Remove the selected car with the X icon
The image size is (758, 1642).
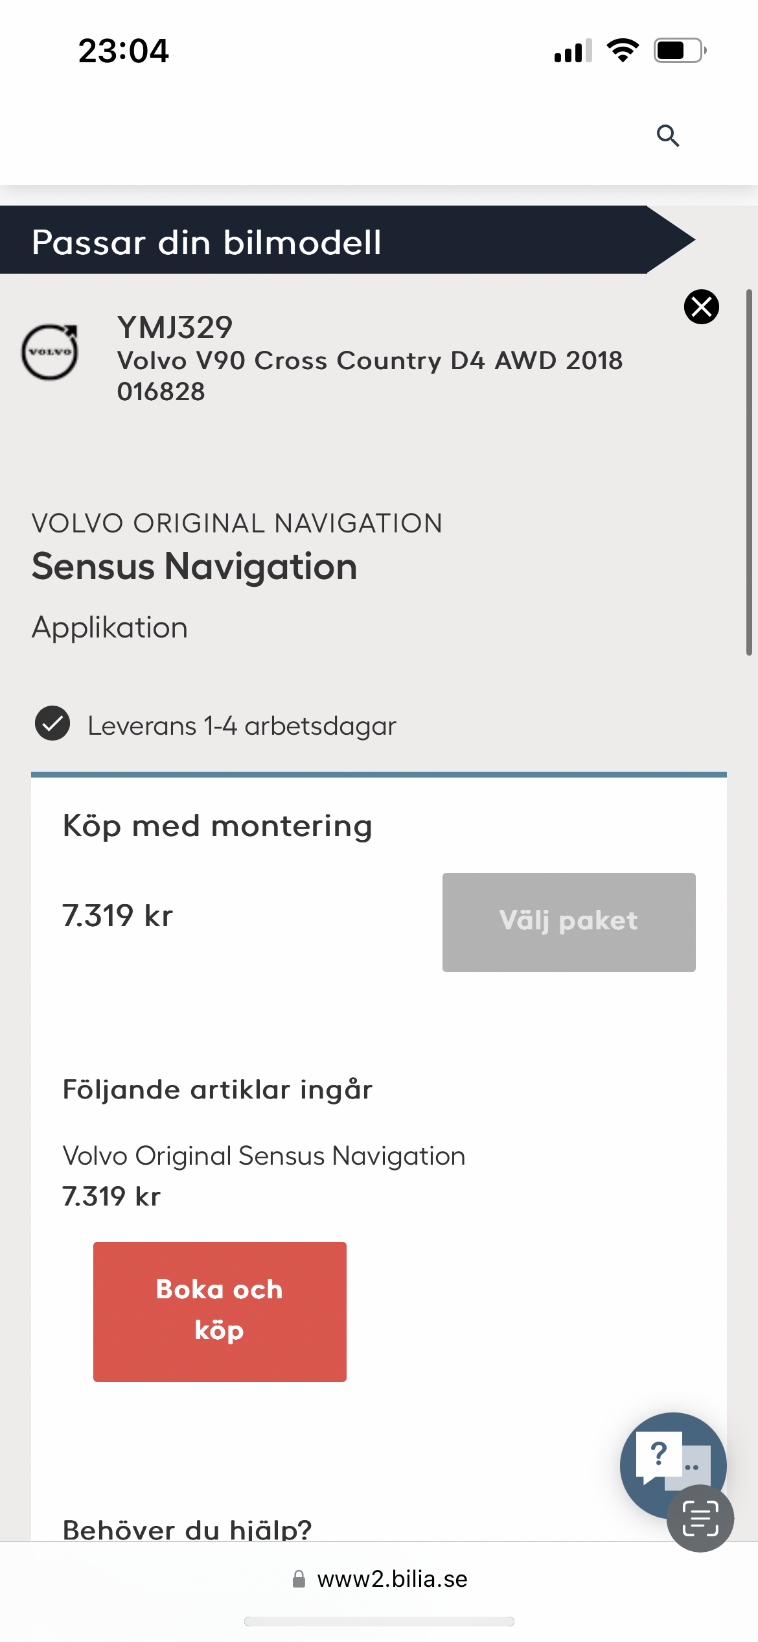point(702,307)
